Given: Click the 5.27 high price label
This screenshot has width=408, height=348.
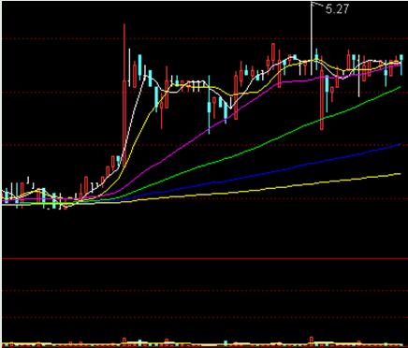Looking at the screenshot, I should click(337, 8).
